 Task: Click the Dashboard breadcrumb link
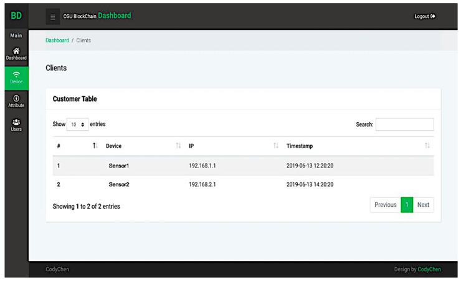[57, 40]
